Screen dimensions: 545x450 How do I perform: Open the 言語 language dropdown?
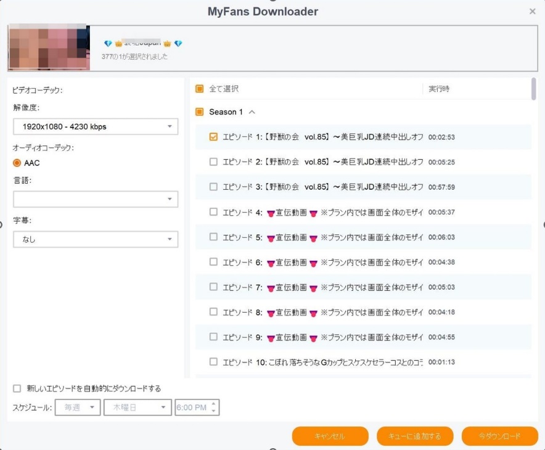pos(95,199)
